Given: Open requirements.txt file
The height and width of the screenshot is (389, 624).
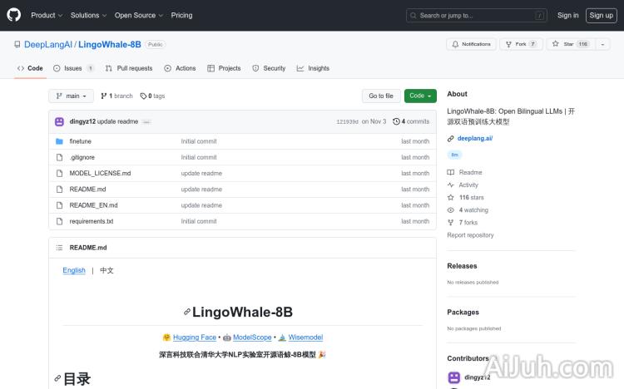Looking at the screenshot, I should pos(92,221).
